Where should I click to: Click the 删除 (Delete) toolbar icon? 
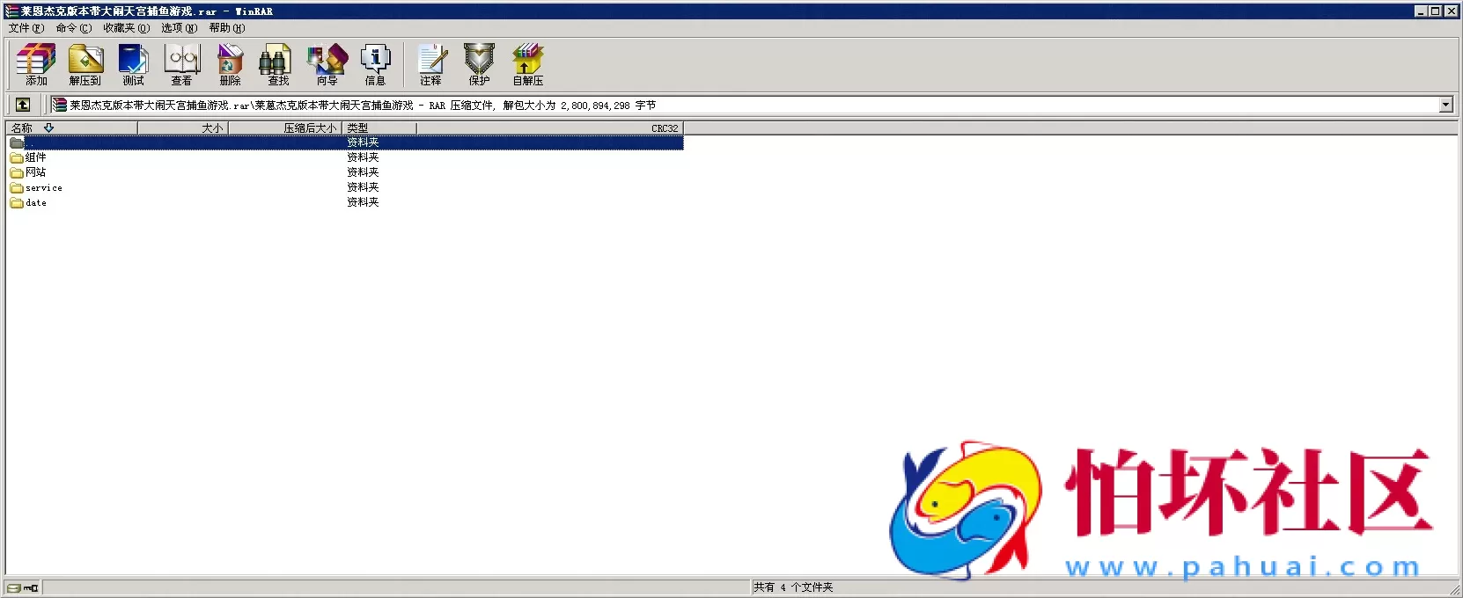pyautogui.click(x=230, y=64)
